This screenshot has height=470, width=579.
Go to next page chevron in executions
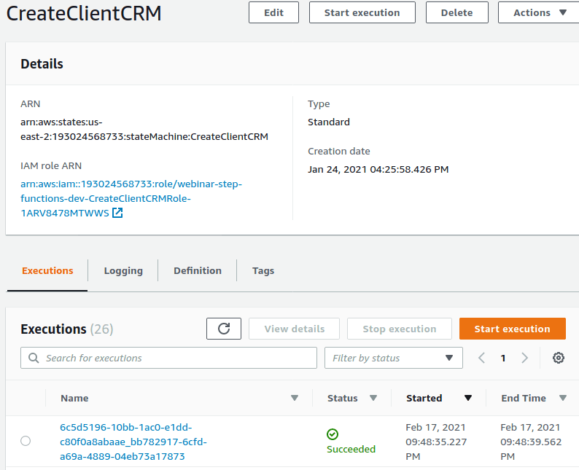pos(524,358)
